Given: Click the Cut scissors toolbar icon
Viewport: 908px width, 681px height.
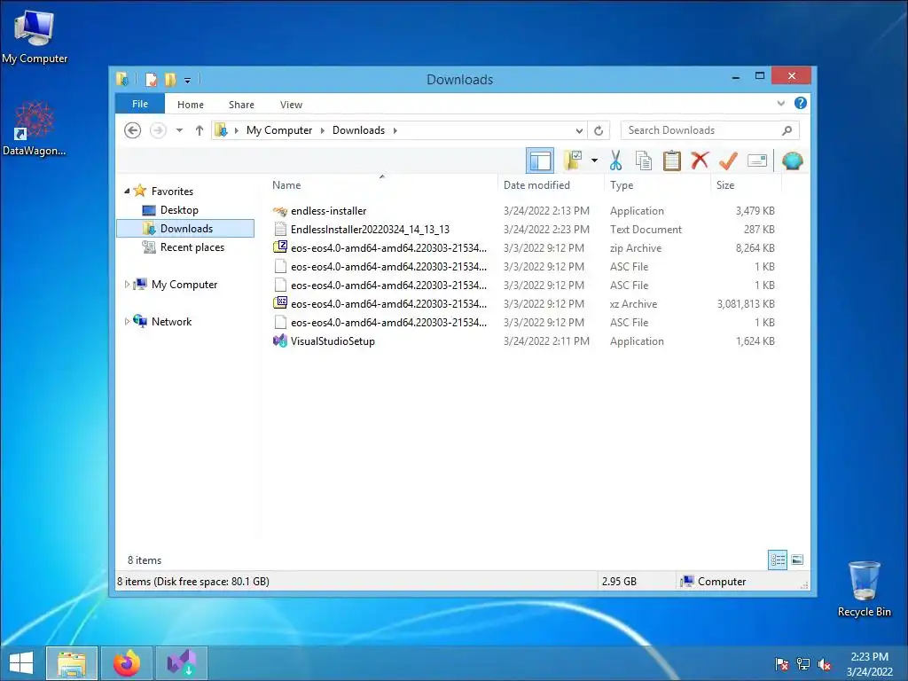Looking at the screenshot, I should [615, 160].
